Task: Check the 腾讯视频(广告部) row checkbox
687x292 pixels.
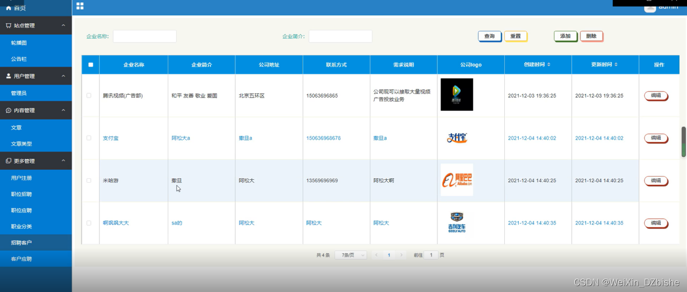Action: [x=89, y=95]
